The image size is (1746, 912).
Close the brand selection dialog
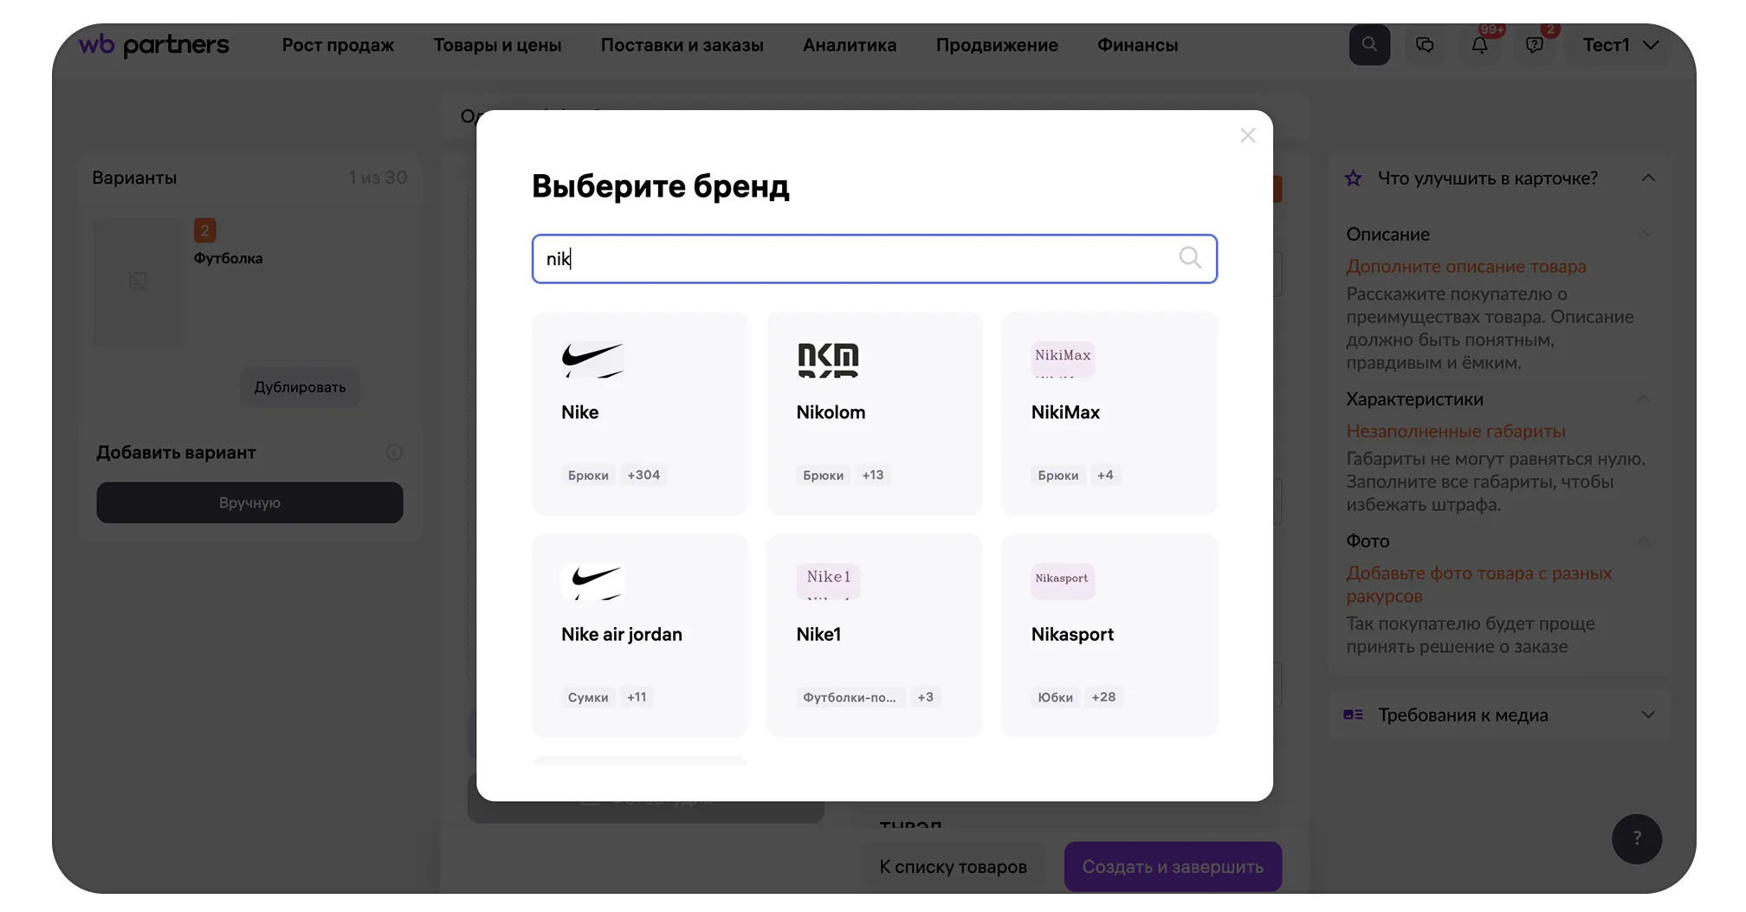[1247, 135]
